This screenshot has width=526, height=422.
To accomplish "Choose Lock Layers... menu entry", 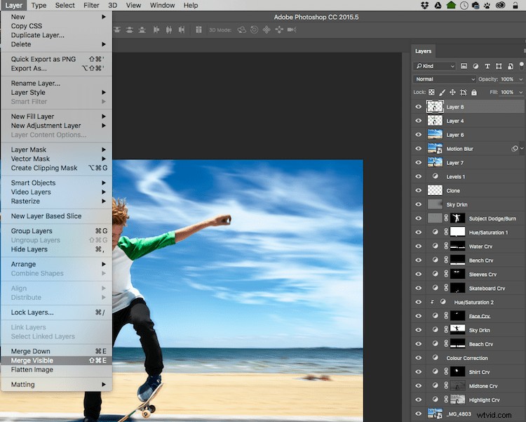I will 56,312.
